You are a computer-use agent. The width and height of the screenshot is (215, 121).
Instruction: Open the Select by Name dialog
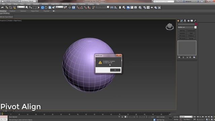31,7
